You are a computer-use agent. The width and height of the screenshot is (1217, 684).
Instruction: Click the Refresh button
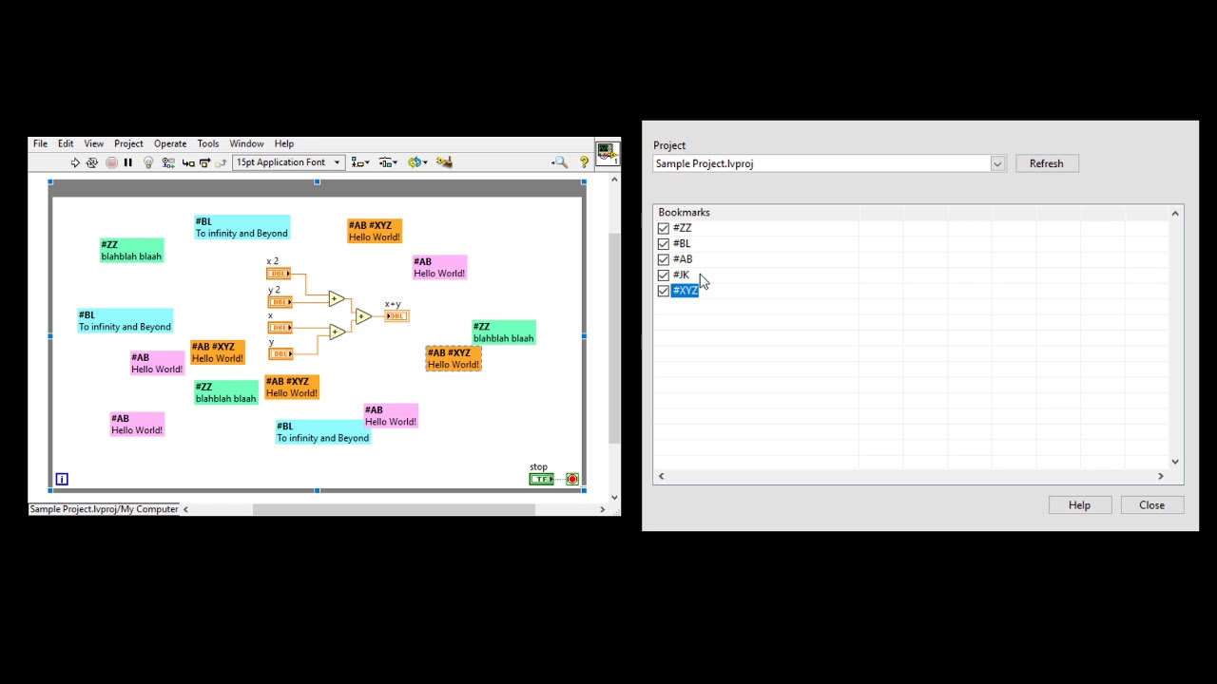(1046, 163)
